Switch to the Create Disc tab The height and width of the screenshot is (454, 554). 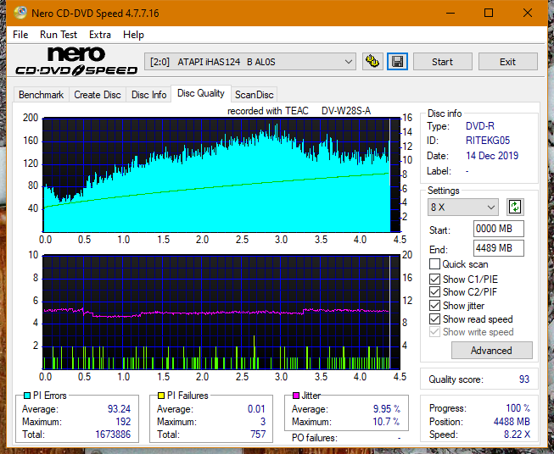(98, 95)
